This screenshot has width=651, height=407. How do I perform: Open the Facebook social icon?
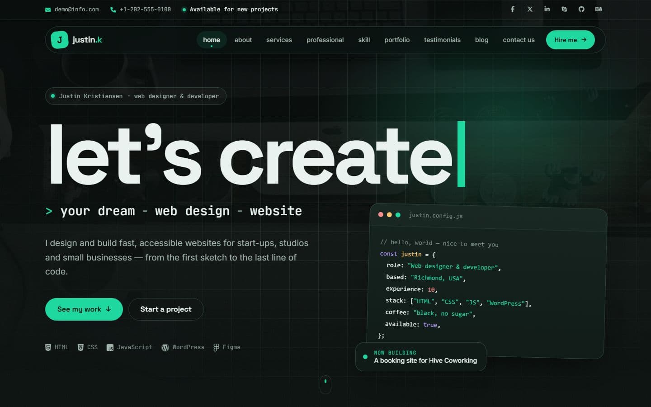pyautogui.click(x=512, y=9)
